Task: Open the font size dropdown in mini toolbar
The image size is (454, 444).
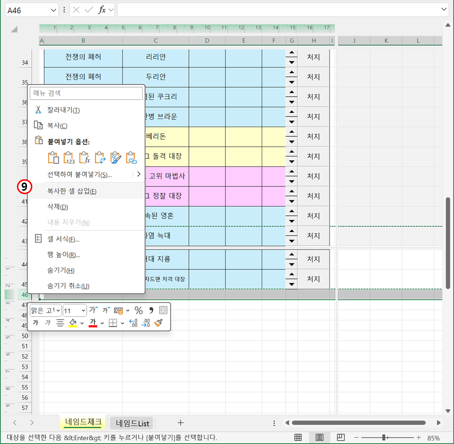Action: point(83,311)
